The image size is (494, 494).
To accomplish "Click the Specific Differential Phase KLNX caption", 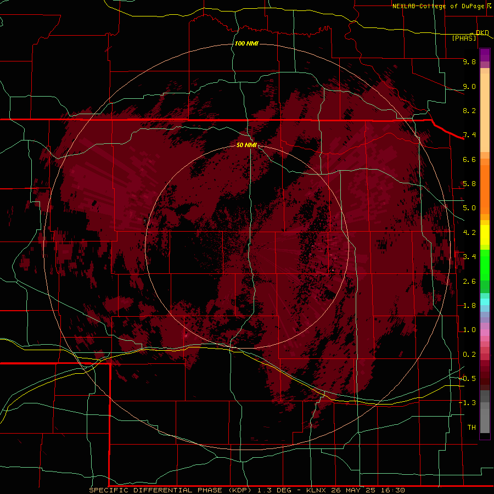I will click(x=247, y=490).
